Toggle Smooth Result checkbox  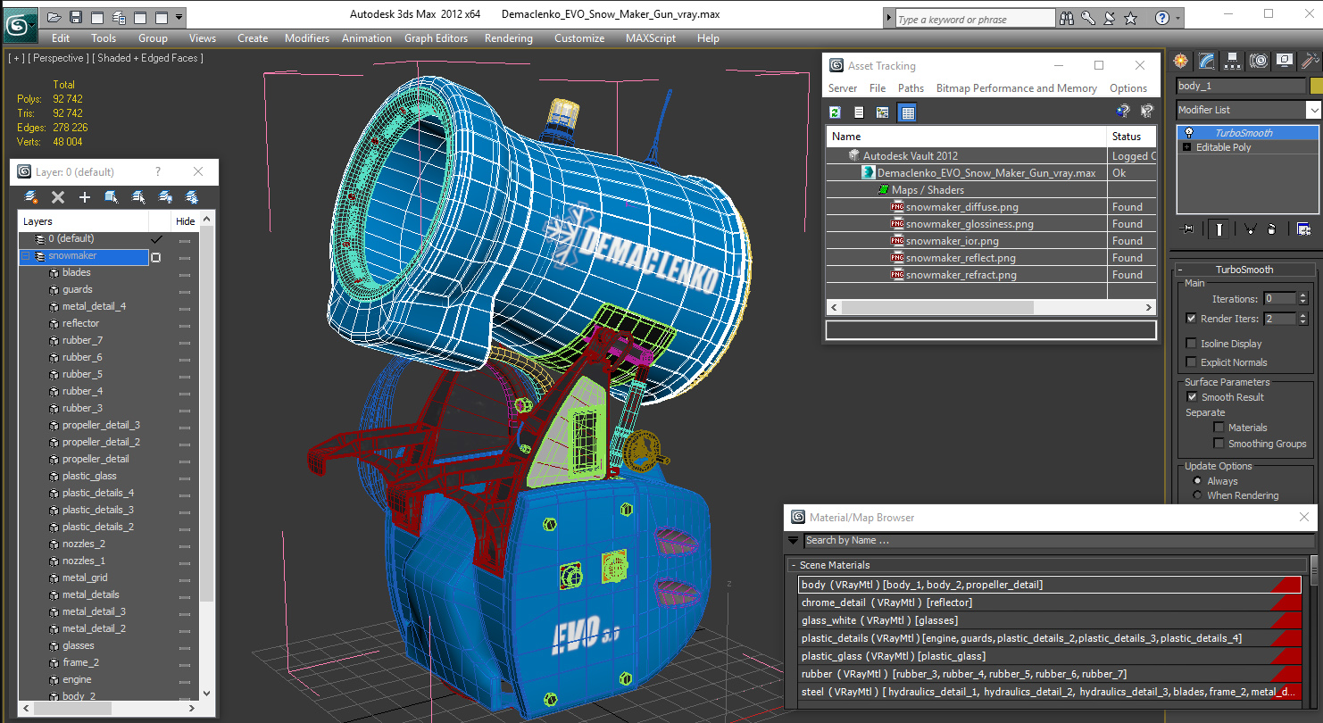point(1191,397)
